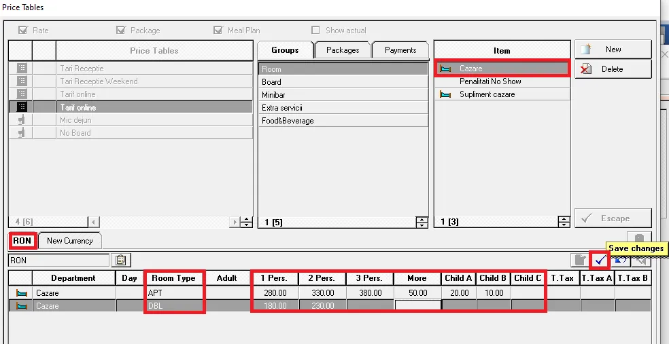Open the New Currency tab
The image size is (669, 344).
pos(69,241)
